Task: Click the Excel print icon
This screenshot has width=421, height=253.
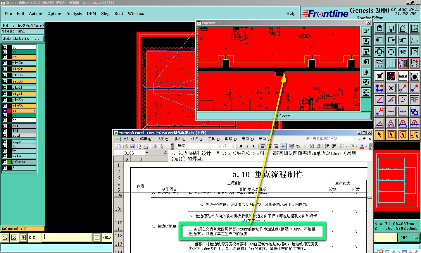Action: point(154,146)
